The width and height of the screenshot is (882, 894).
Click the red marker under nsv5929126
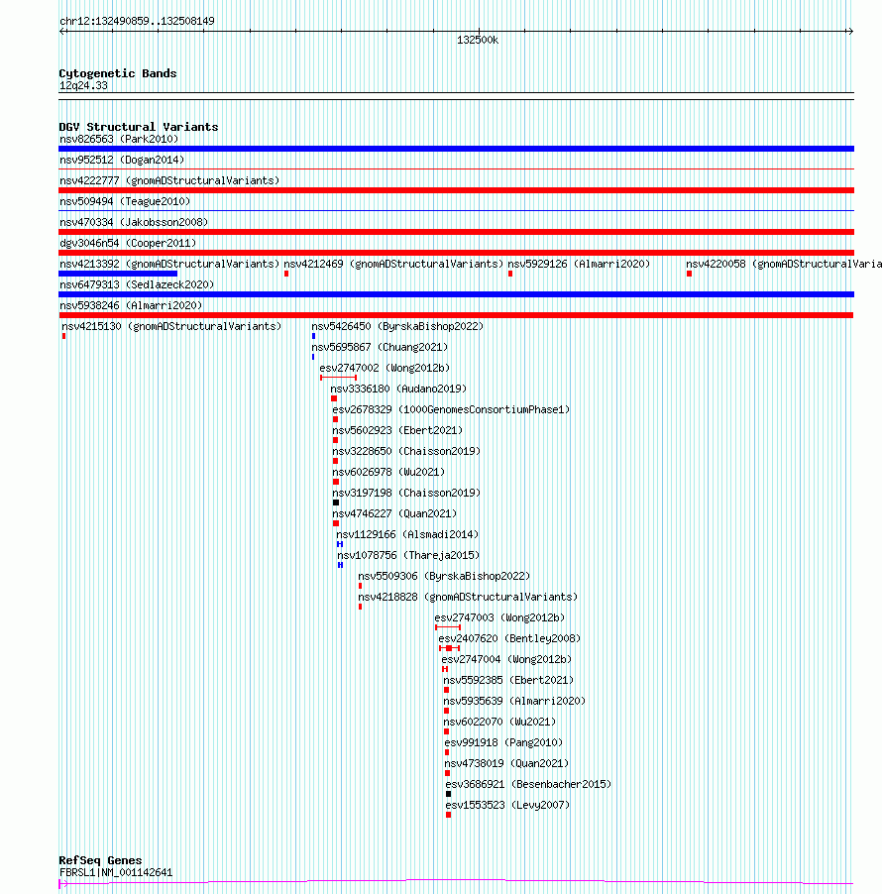[x=510, y=274]
